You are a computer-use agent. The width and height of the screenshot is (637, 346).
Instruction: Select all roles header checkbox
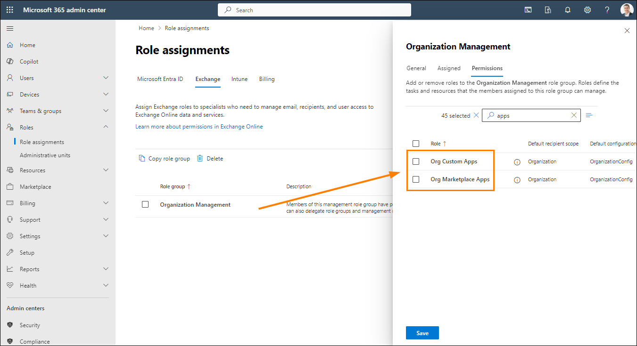pos(416,144)
